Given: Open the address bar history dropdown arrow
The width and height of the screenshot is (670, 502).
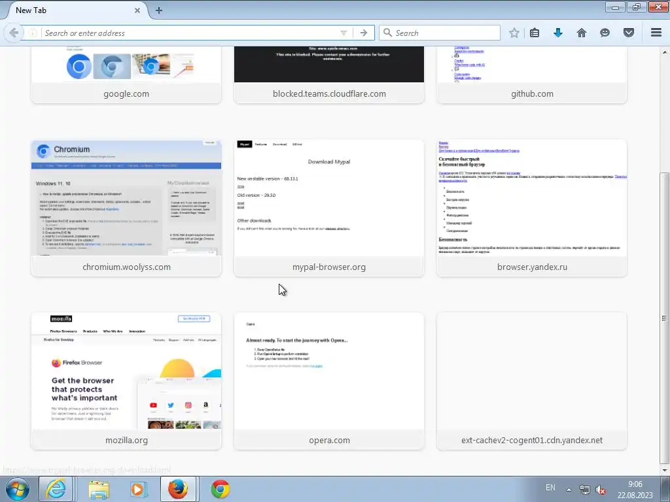Looking at the screenshot, I should (x=344, y=33).
